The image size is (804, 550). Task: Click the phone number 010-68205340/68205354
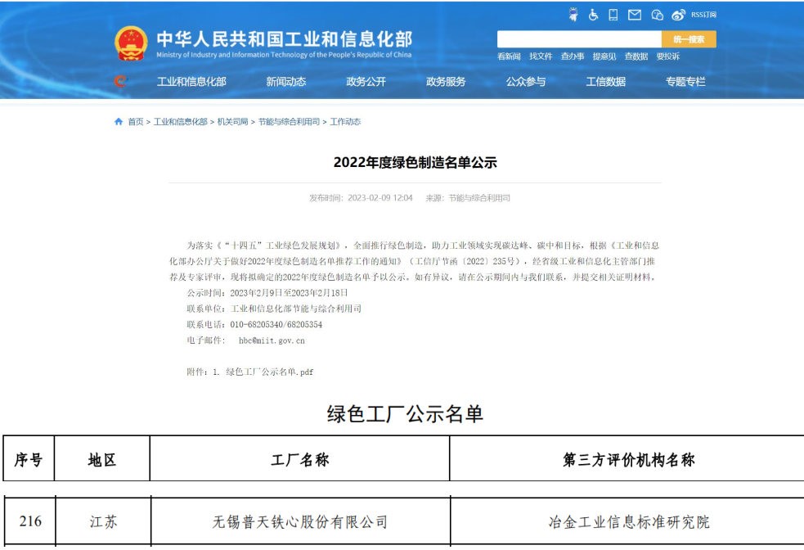coord(276,325)
